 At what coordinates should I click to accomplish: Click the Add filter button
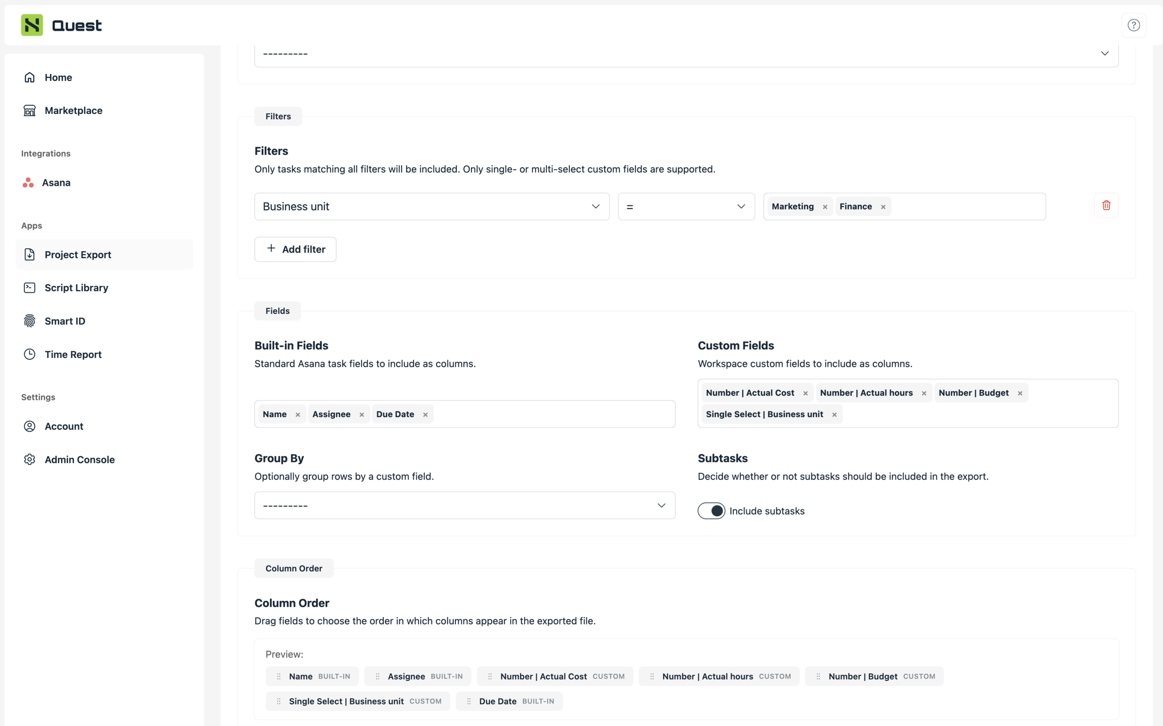(295, 249)
